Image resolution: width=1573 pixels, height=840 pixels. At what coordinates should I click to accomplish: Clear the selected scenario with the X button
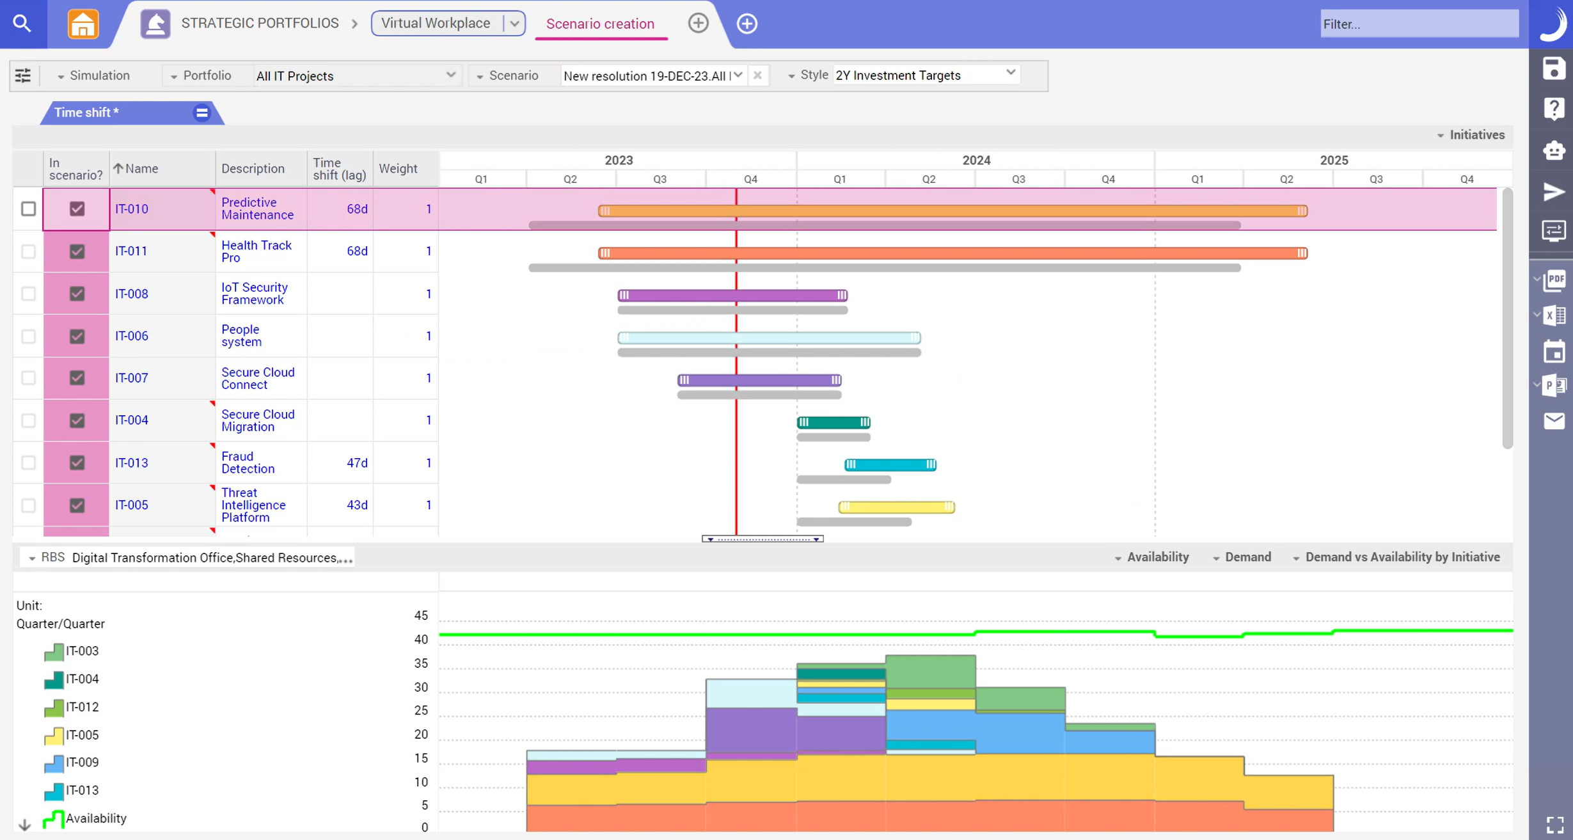(757, 75)
